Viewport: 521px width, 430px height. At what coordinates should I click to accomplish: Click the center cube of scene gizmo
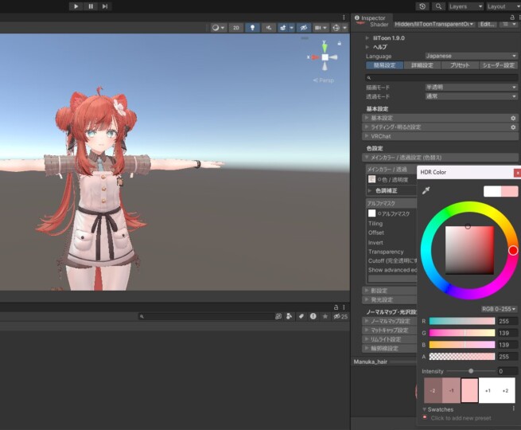(x=325, y=57)
